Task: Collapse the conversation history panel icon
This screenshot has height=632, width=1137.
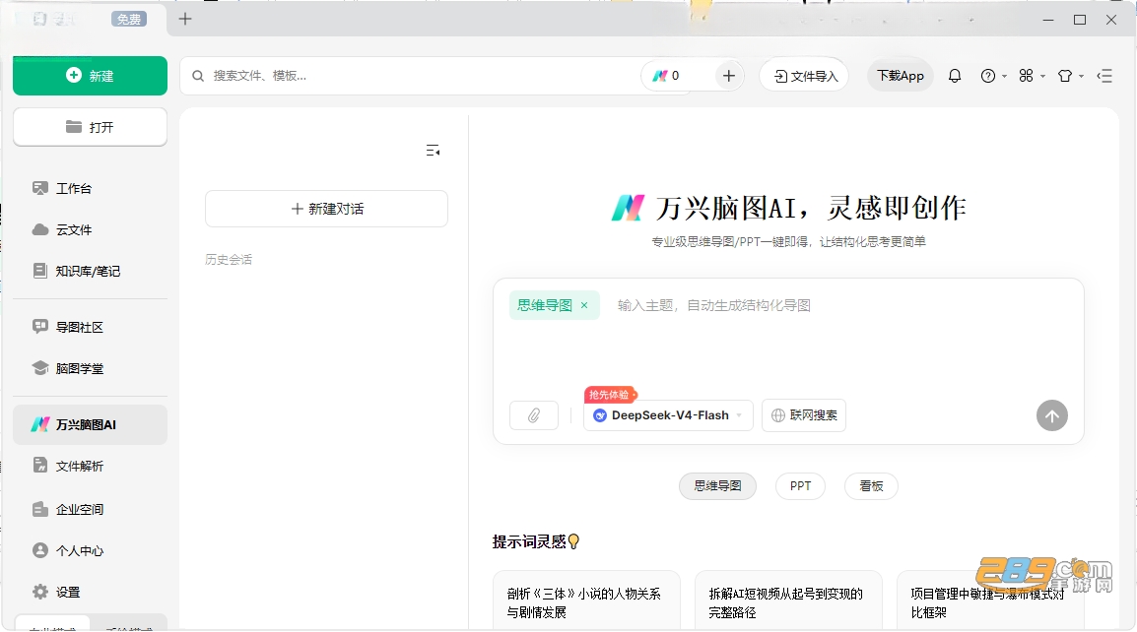Action: [433, 150]
